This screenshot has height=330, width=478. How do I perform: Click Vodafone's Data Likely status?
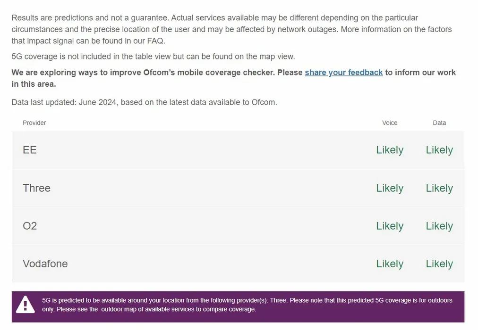[x=439, y=264]
